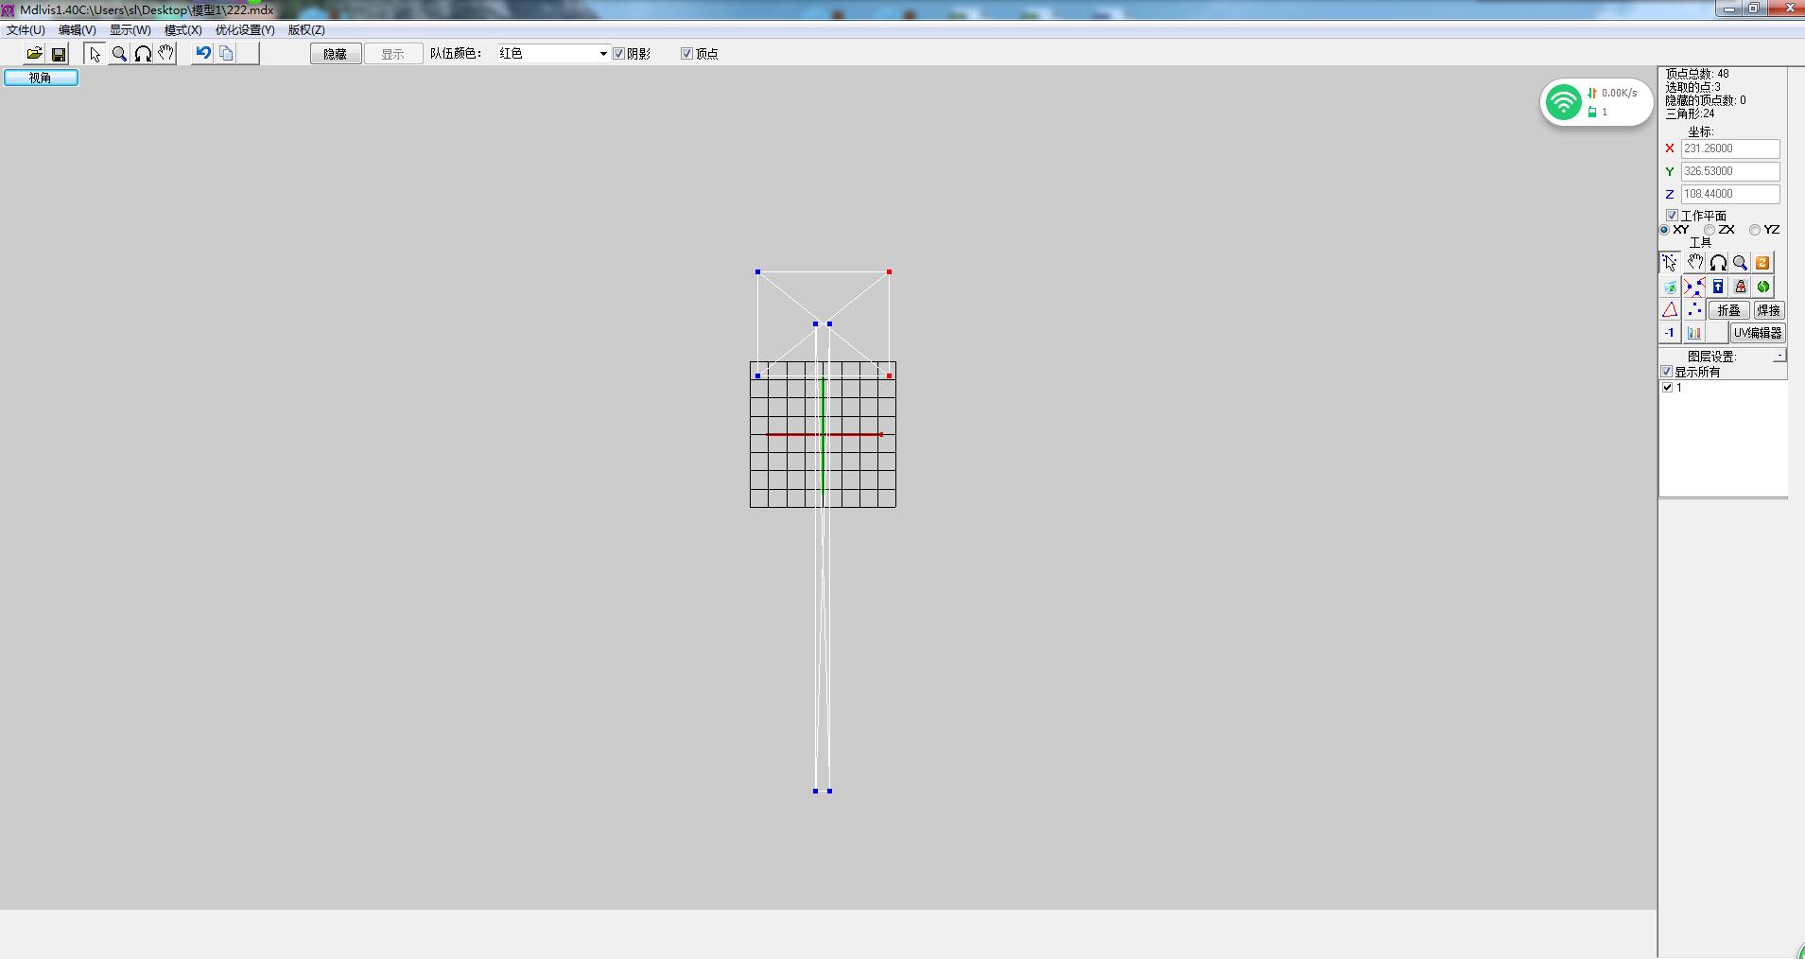Toggle the 顶点 vertex checkbox
This screenshot has width=1805, height=959.
[x=687, y=54]
